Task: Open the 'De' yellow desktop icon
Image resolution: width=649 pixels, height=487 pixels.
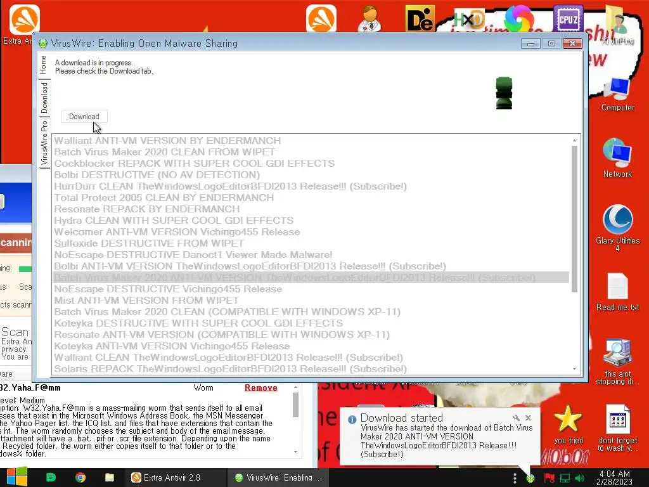Action: (x=420, y=18)
